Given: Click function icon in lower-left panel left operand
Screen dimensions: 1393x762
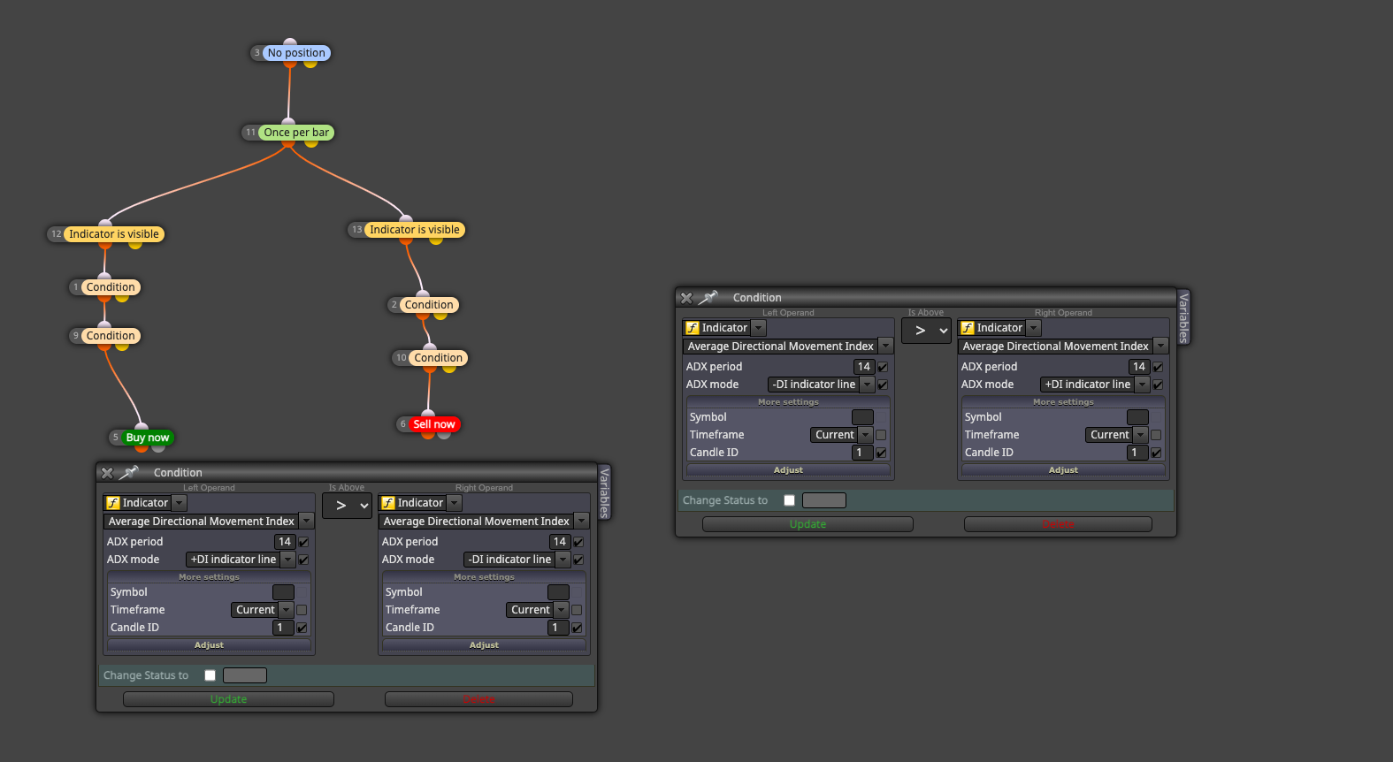Looking at the screenshot, I should [113, 503].
